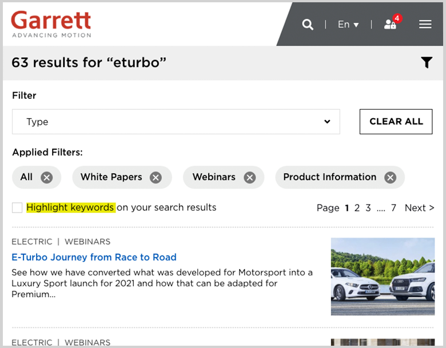Remove the Webinars filter chip
This screenshot has height=348, width=446.
coord(250,178)
